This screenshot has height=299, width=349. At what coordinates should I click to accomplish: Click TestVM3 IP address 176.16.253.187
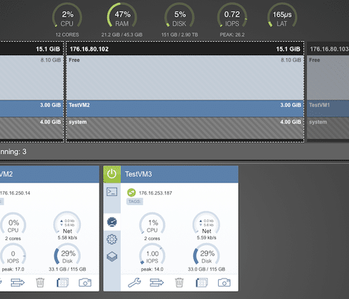coord(156,193)
